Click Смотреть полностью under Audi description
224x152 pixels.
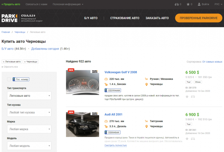(116, 145)
